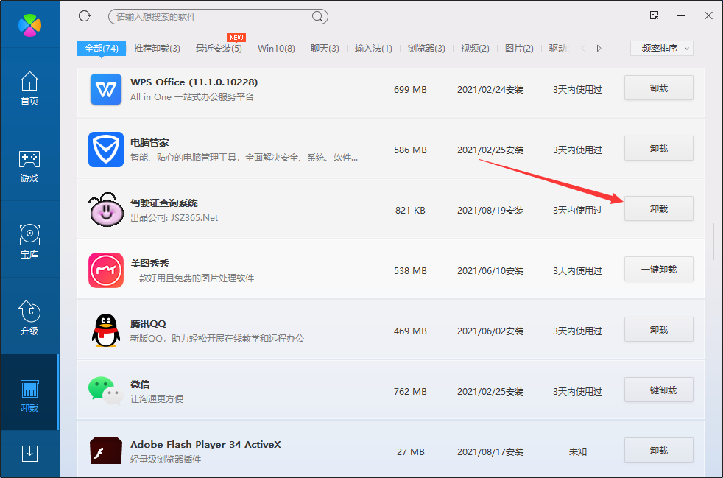Click the WPS Office (11.1.0.10228) title
Viewport: 723px width, 478px height.
click(194, 82)
